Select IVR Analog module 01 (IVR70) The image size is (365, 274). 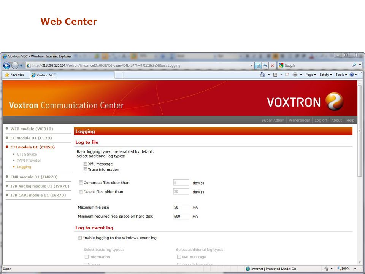(x=40, y=186)
